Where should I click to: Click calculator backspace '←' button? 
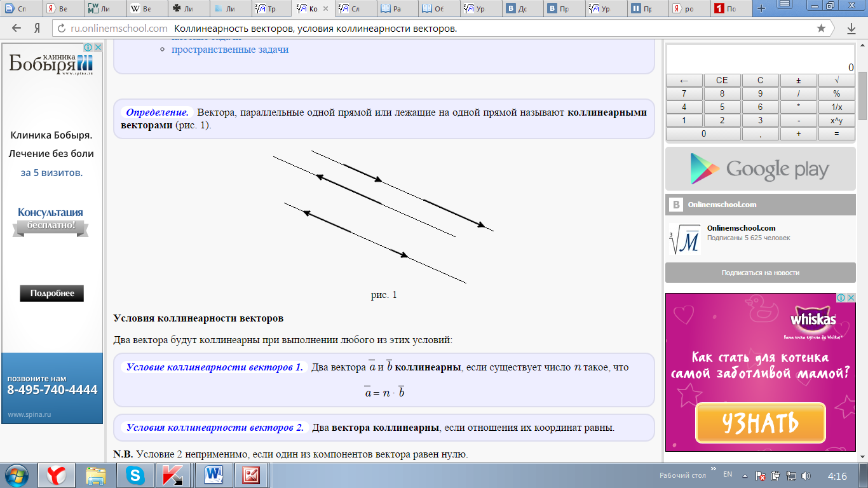[684, 81]
